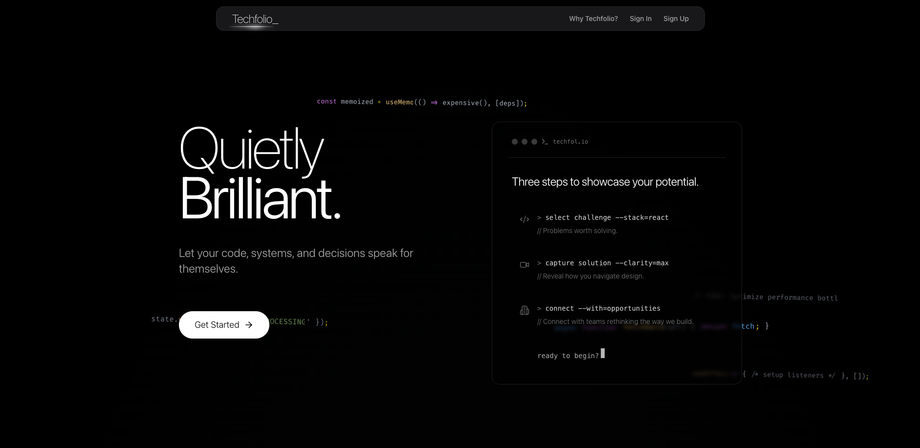
Task: Click the Sign Up link
Action: pyautogui.click(x=676, y=19)
